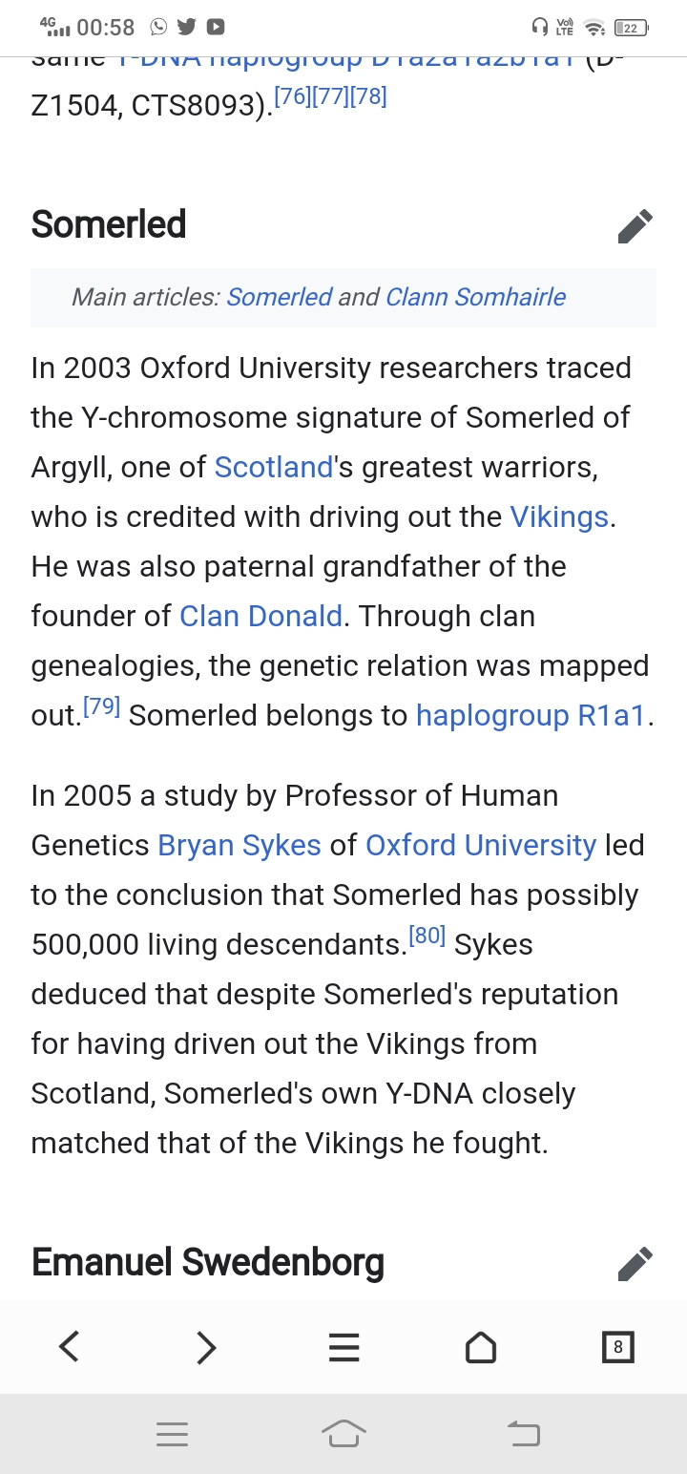View citation reference 80

[x=427, y=936]
